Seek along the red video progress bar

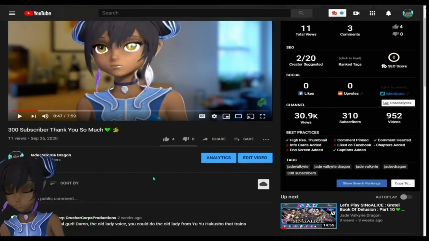[140, 110]
